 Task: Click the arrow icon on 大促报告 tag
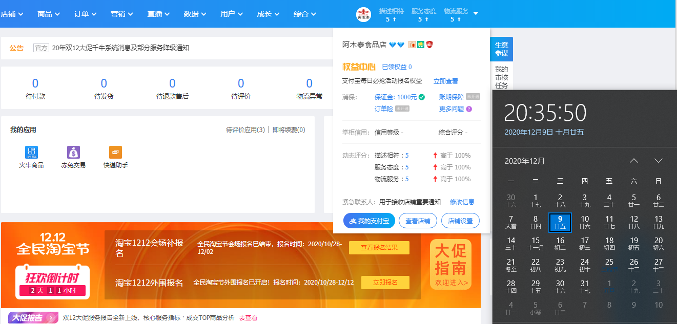[51, 318]
